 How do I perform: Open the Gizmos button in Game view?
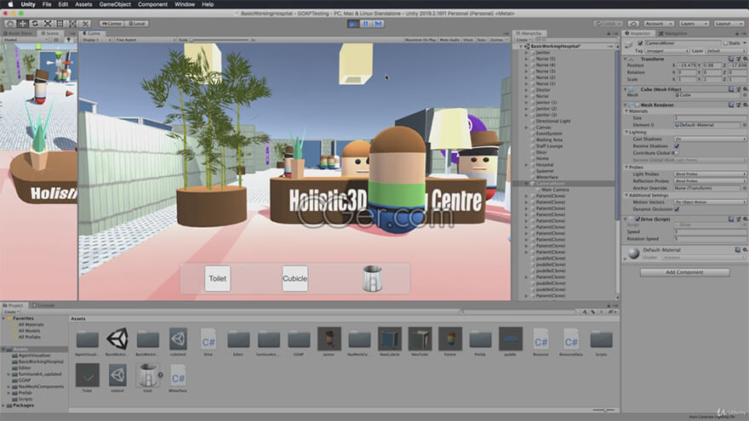click(x=497, y=40)
